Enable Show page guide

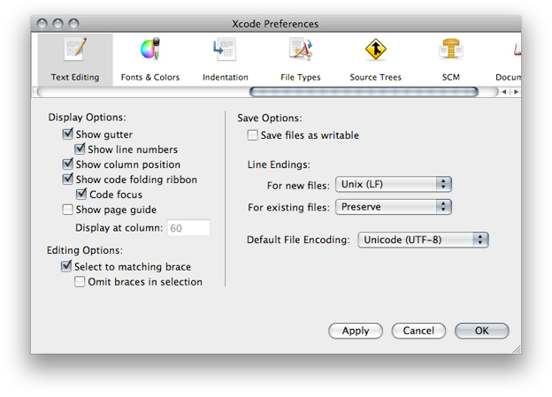pyautogui.click(x=67, y=210)
